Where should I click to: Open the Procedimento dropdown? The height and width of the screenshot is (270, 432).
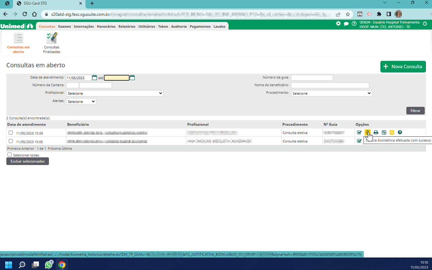331,93
